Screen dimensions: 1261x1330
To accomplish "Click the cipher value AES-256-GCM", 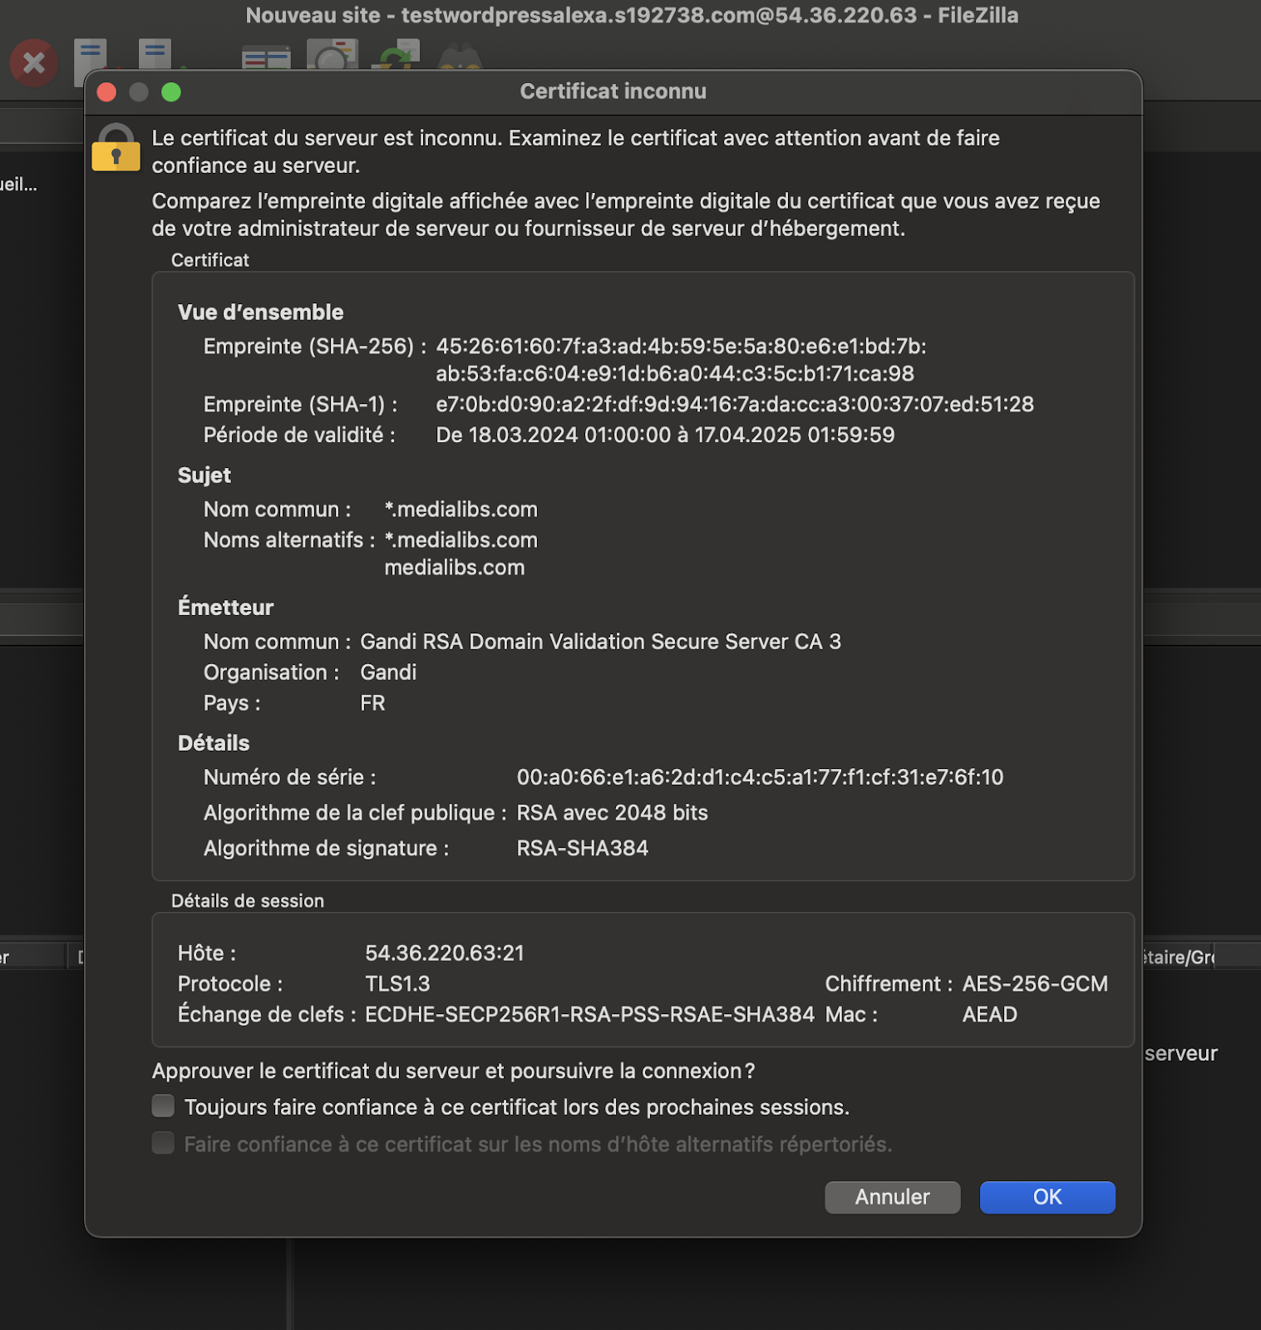I will (x=1035, y=983).
